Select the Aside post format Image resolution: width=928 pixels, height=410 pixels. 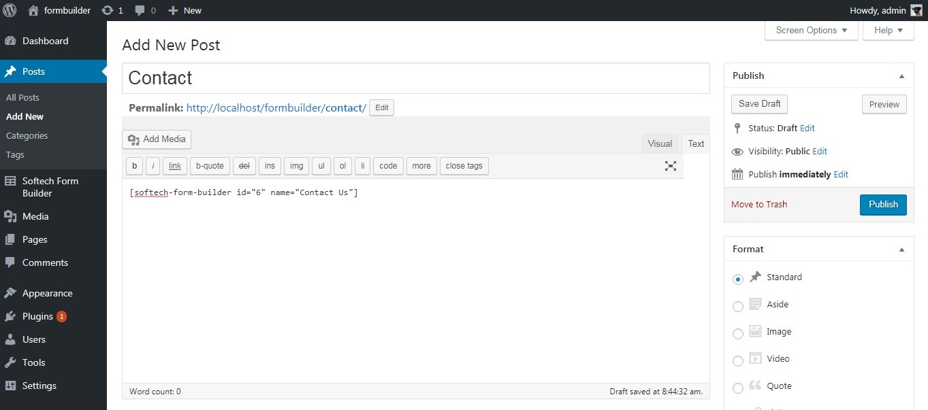point(738,307)
